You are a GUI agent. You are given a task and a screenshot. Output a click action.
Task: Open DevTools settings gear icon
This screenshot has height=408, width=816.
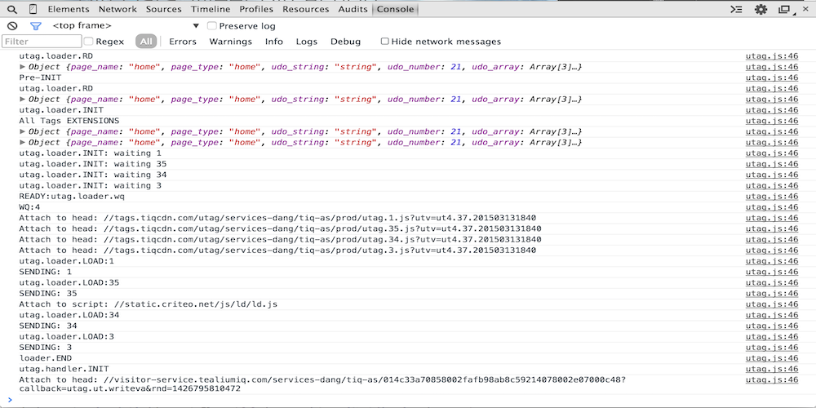pyautogui.click(x=761, y=9)
